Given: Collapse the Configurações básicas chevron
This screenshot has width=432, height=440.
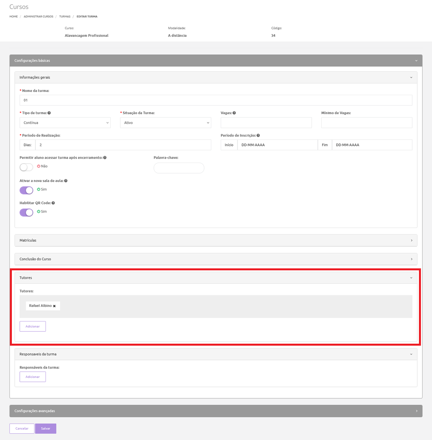Looking at the screenshot, I should click(416, 61).
